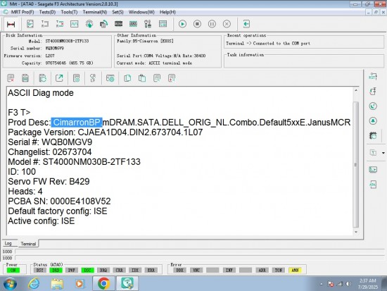Screen dimensions: 387x291
Task: Click the first T/R bracket toolbar icon
Action: pyautogui.click(x=45, y=24)
